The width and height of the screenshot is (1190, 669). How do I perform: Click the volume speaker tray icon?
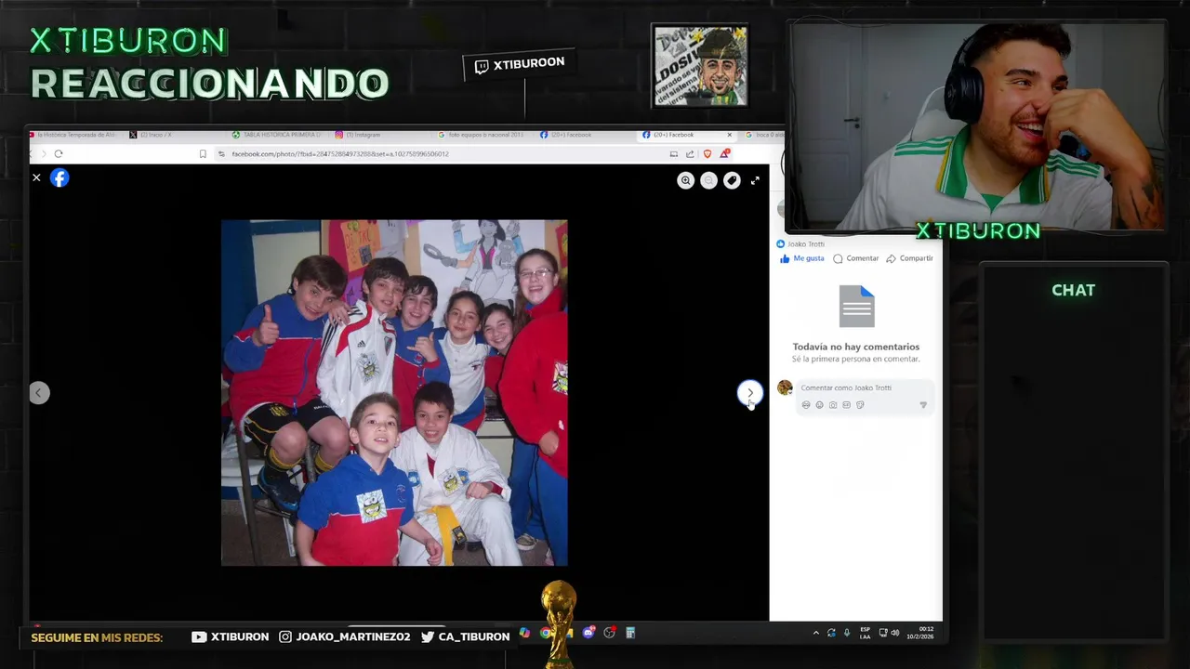coord(895,633)
